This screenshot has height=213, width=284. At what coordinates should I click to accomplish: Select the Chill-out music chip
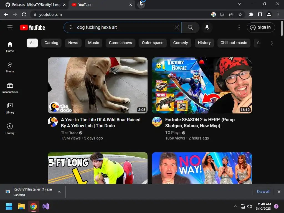234,43
